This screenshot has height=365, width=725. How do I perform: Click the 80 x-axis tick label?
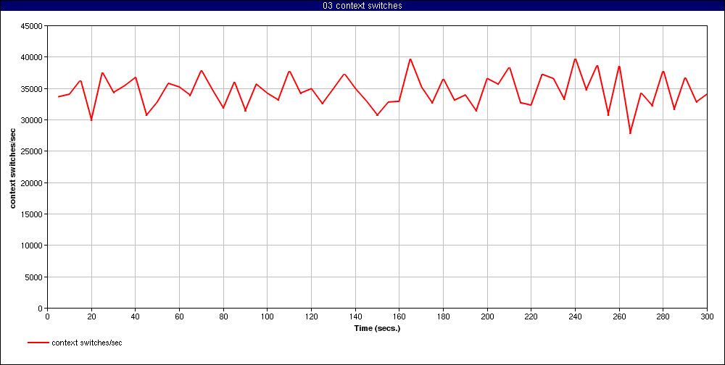coord(223,316)
